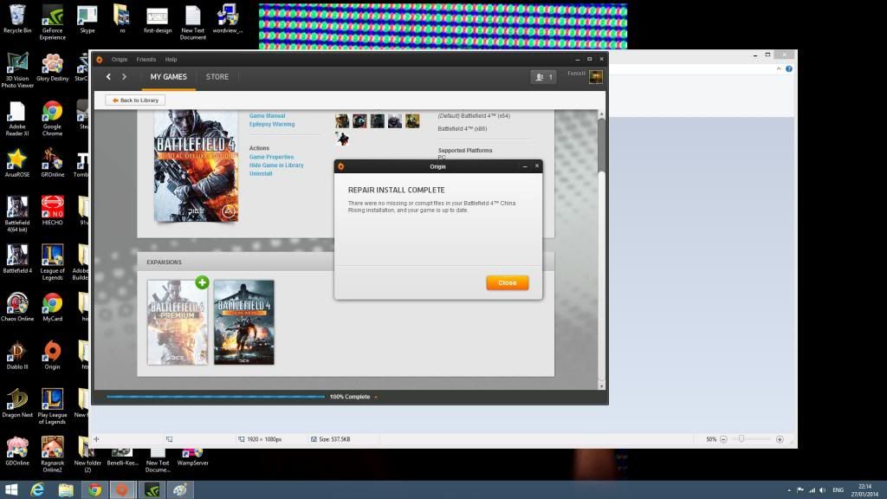The height and width of the screenshot is (499, 887).
Task: Open the Friends menu in Origin
Action: [146, 60]
